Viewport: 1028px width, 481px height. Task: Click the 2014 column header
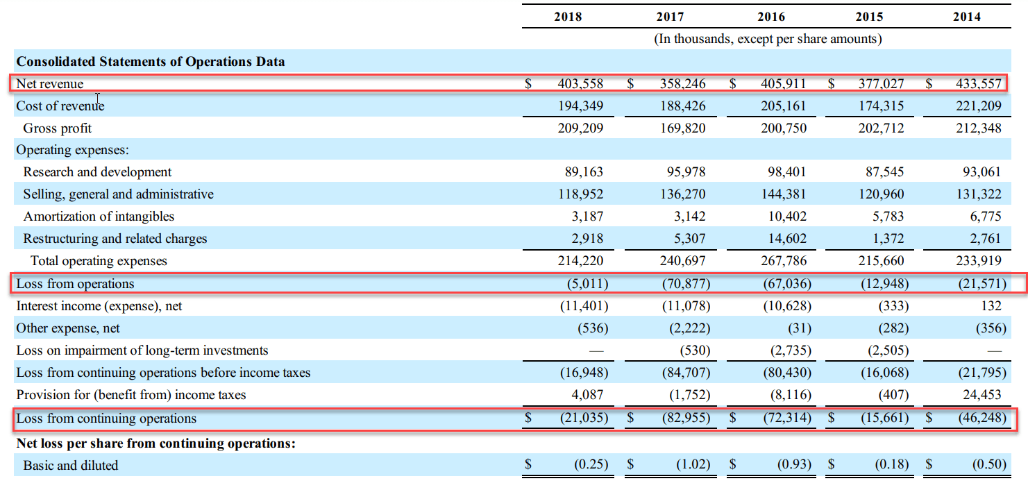(967, 17)
